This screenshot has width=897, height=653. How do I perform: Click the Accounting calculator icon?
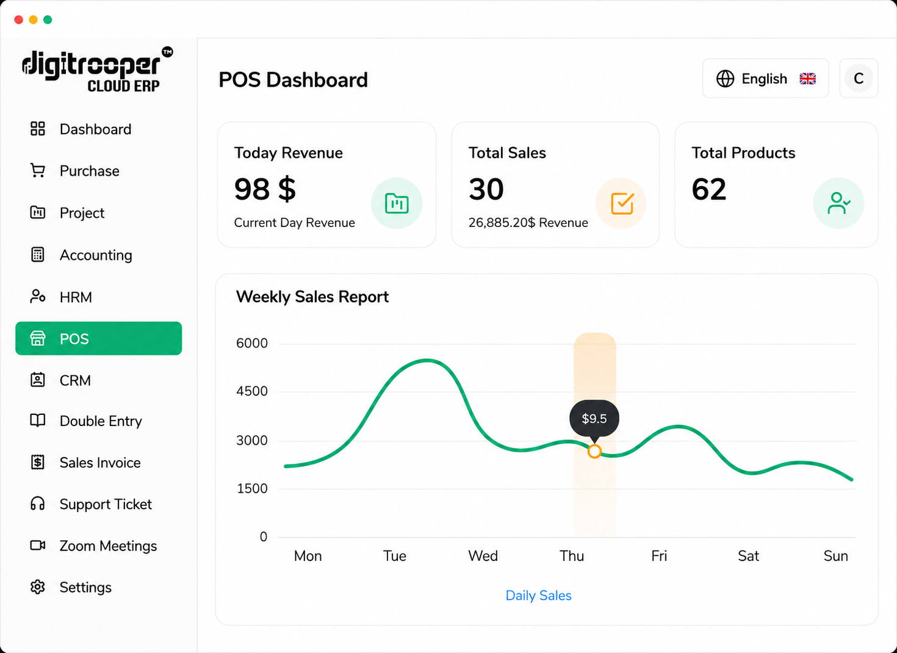coord(38,254)
